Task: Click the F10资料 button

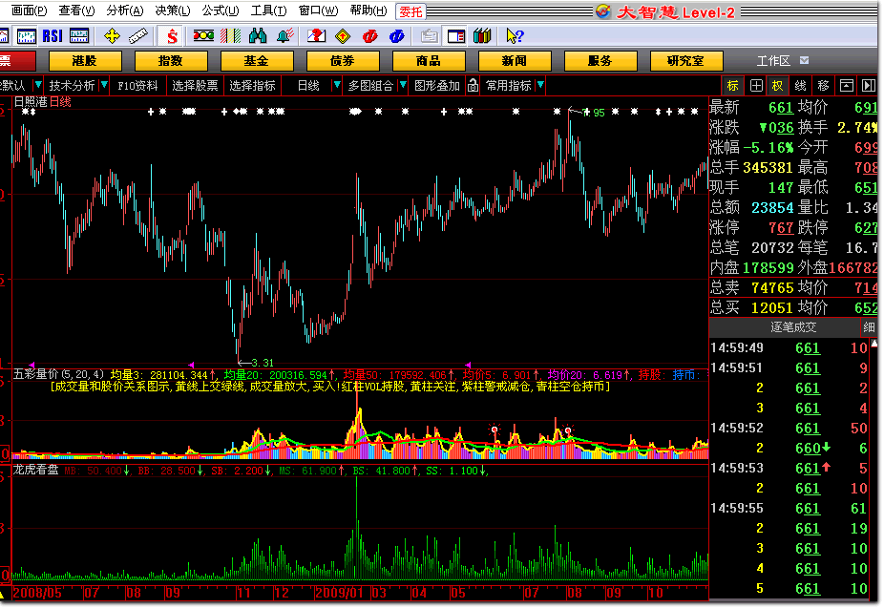Action: tap(138, 86)
